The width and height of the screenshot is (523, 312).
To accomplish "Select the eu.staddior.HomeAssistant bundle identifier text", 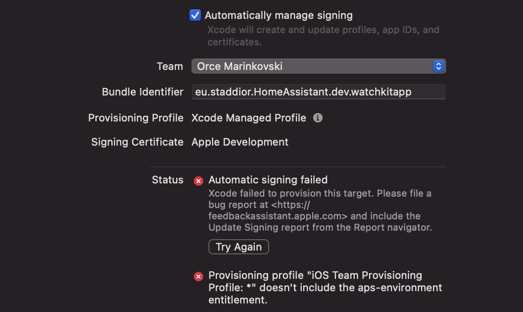I will point(318,92).
